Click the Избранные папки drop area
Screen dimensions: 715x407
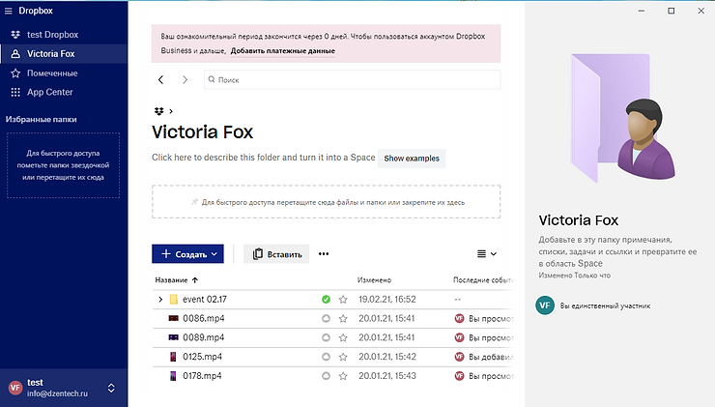[64, 165]
